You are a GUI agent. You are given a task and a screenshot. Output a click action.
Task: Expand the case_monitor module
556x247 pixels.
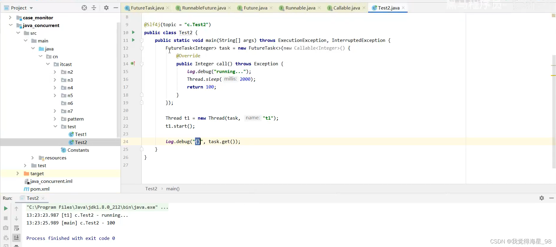point(10,18)
